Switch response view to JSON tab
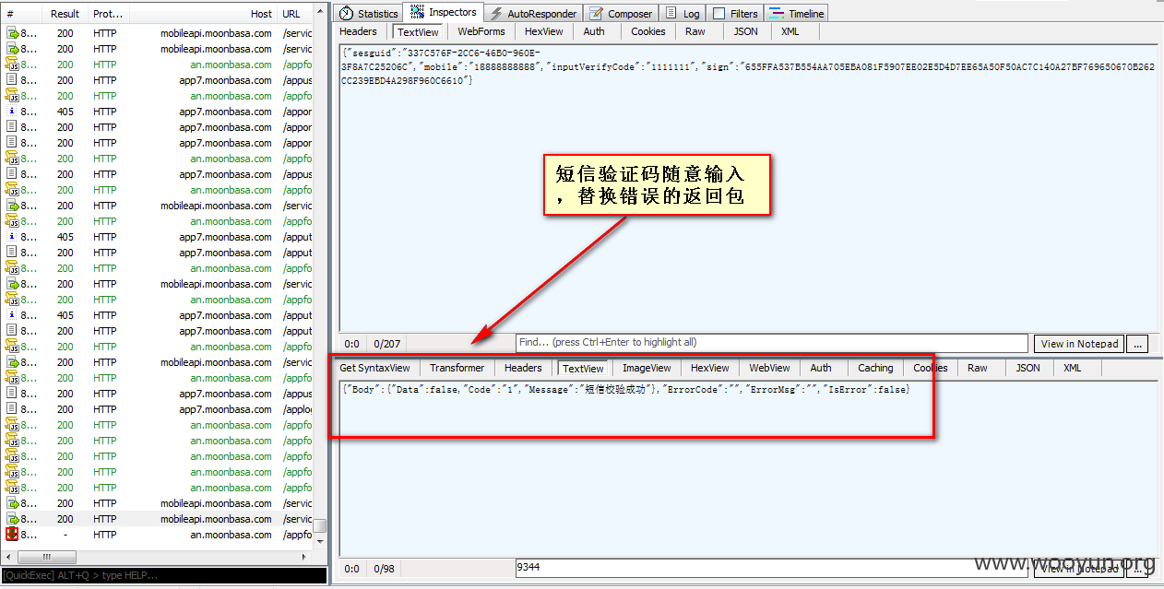 tap(1028, 368)
